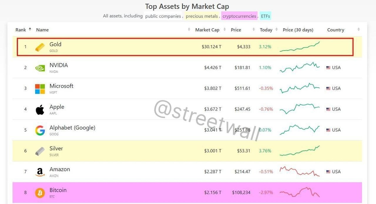The height and width of the screenshot is (204, 376).
Task: Click the Alphabet Google logo icon
Action: point(40,130)
